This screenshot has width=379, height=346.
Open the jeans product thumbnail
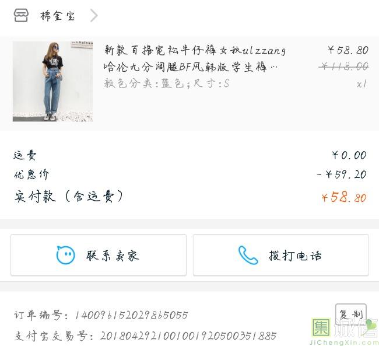tap(52, 81)
